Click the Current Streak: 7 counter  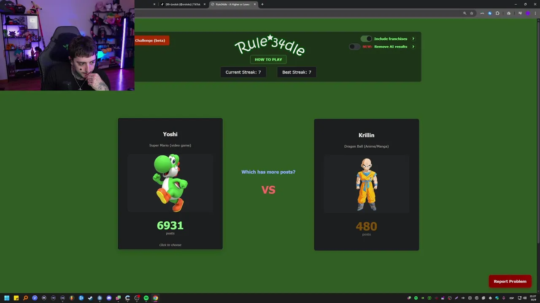[x=243, y=72]
